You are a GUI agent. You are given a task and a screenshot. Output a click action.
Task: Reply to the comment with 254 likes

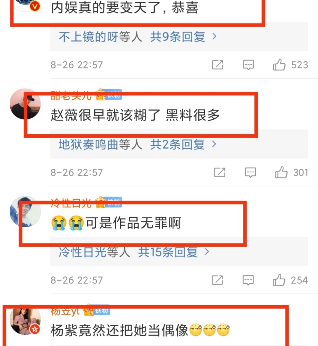click(x=248, y=280)
